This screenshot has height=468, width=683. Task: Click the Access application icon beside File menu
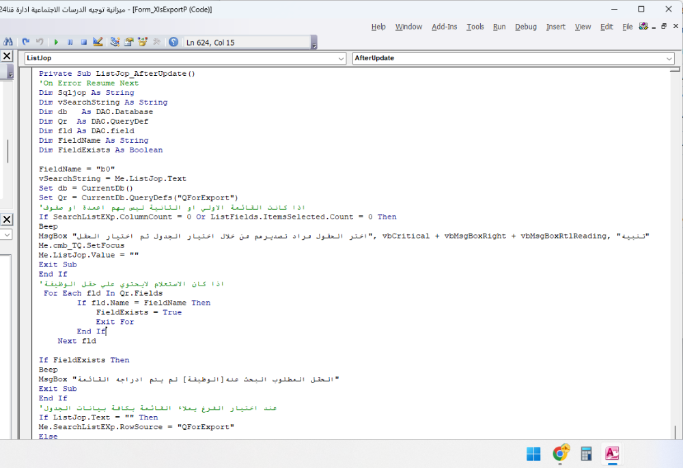[643, 27]
